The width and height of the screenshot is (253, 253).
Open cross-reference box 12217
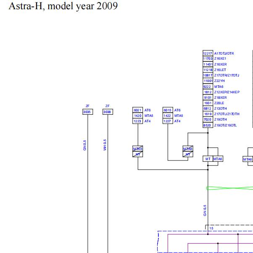pyautogui.click(x=208, y=53)
